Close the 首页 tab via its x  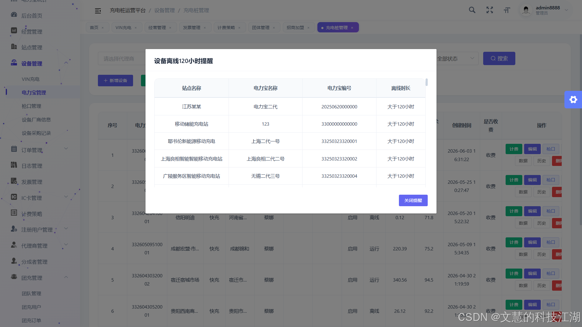(x=103, y=28)
